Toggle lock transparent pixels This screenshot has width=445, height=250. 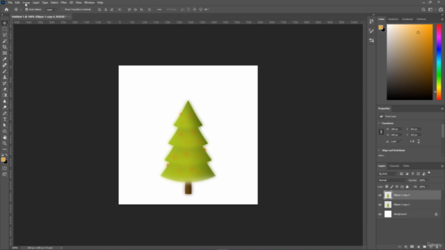tap(387, 187)
